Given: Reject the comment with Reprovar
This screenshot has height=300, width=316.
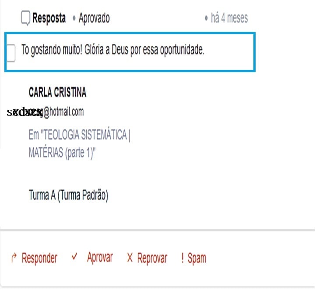Looking at the screenshot, I should 152,258.
